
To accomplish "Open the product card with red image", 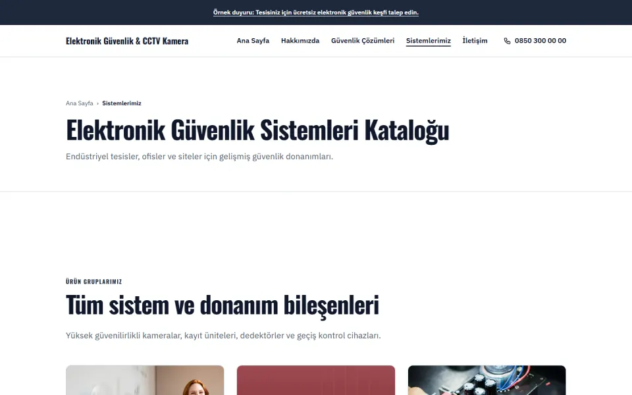I will (316, 380).
